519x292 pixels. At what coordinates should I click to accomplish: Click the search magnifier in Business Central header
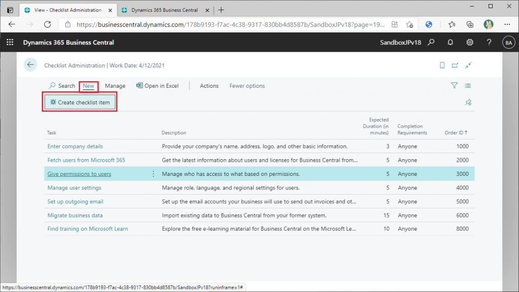pos(431,43)
